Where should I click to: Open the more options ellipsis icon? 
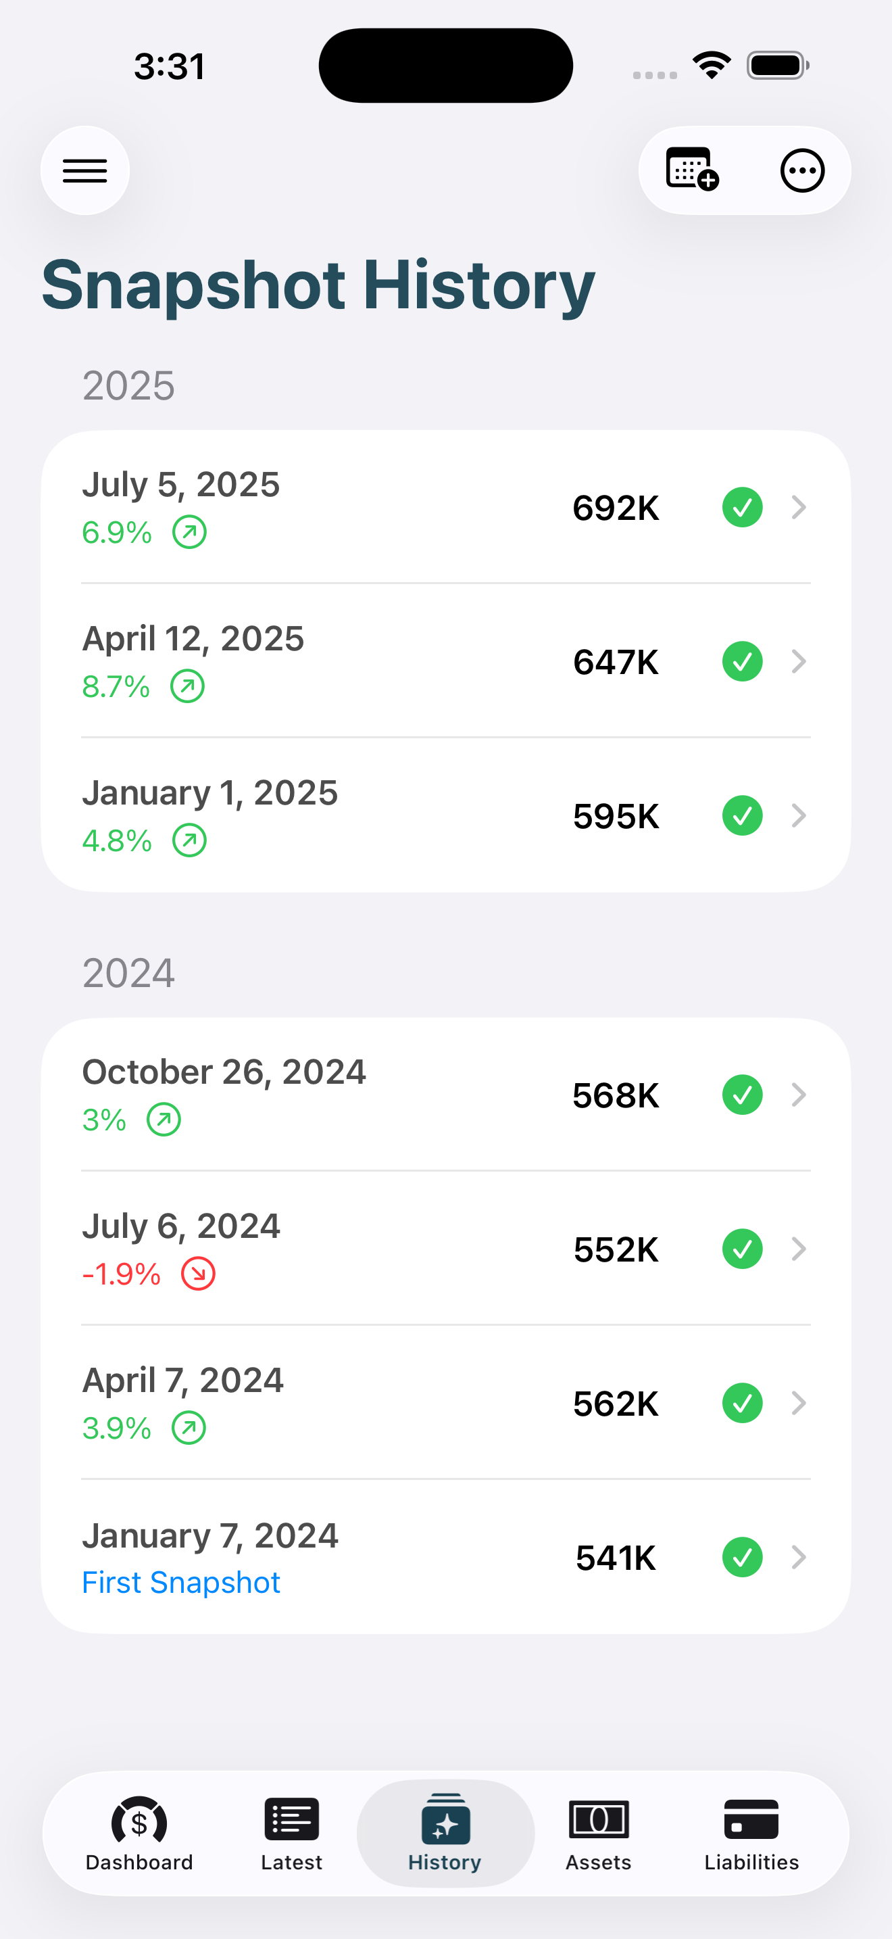pos(801,171)
